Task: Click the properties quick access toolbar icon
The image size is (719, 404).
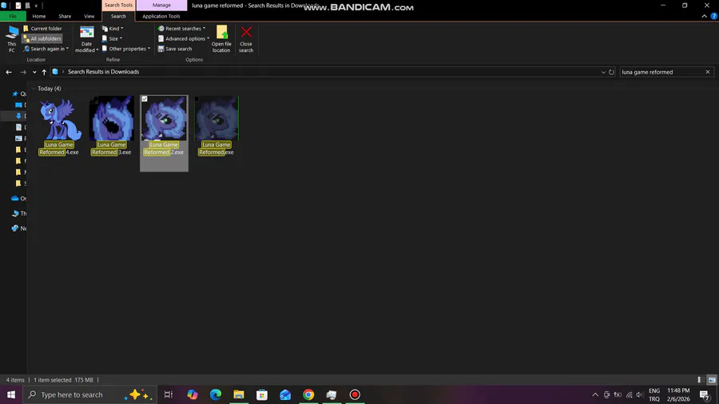Action: tap(18, 6)
